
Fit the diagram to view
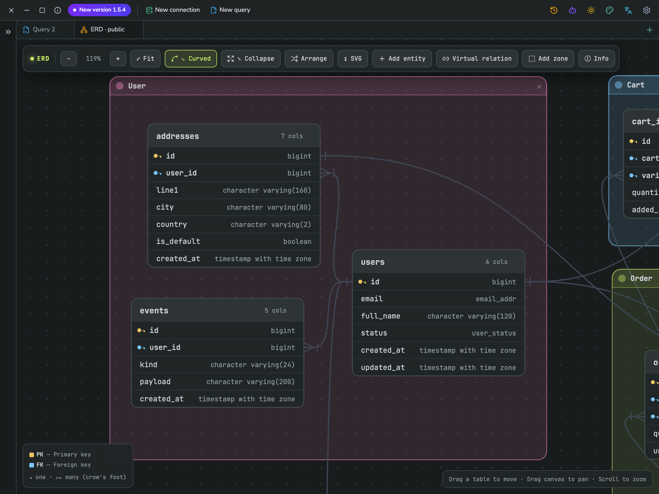coord(145,59)
